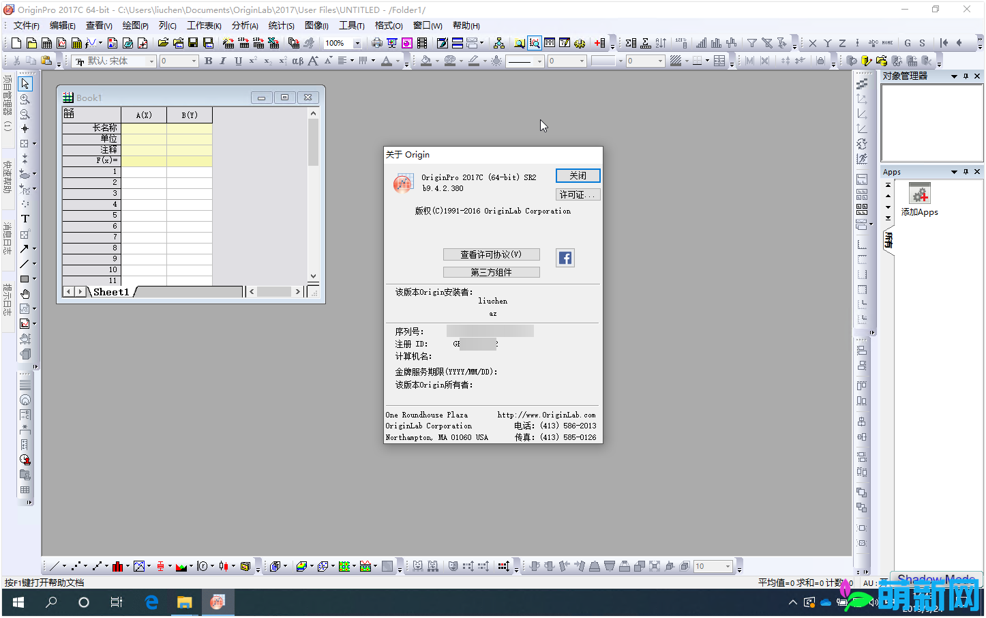Open Apps panel options arrow
This screenshot has height=618, width=986.
click(x=954, y=172)
